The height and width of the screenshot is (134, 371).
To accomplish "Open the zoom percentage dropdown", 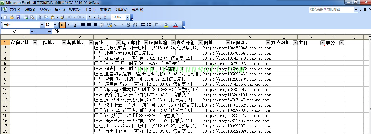I will [x=127, y=17].
